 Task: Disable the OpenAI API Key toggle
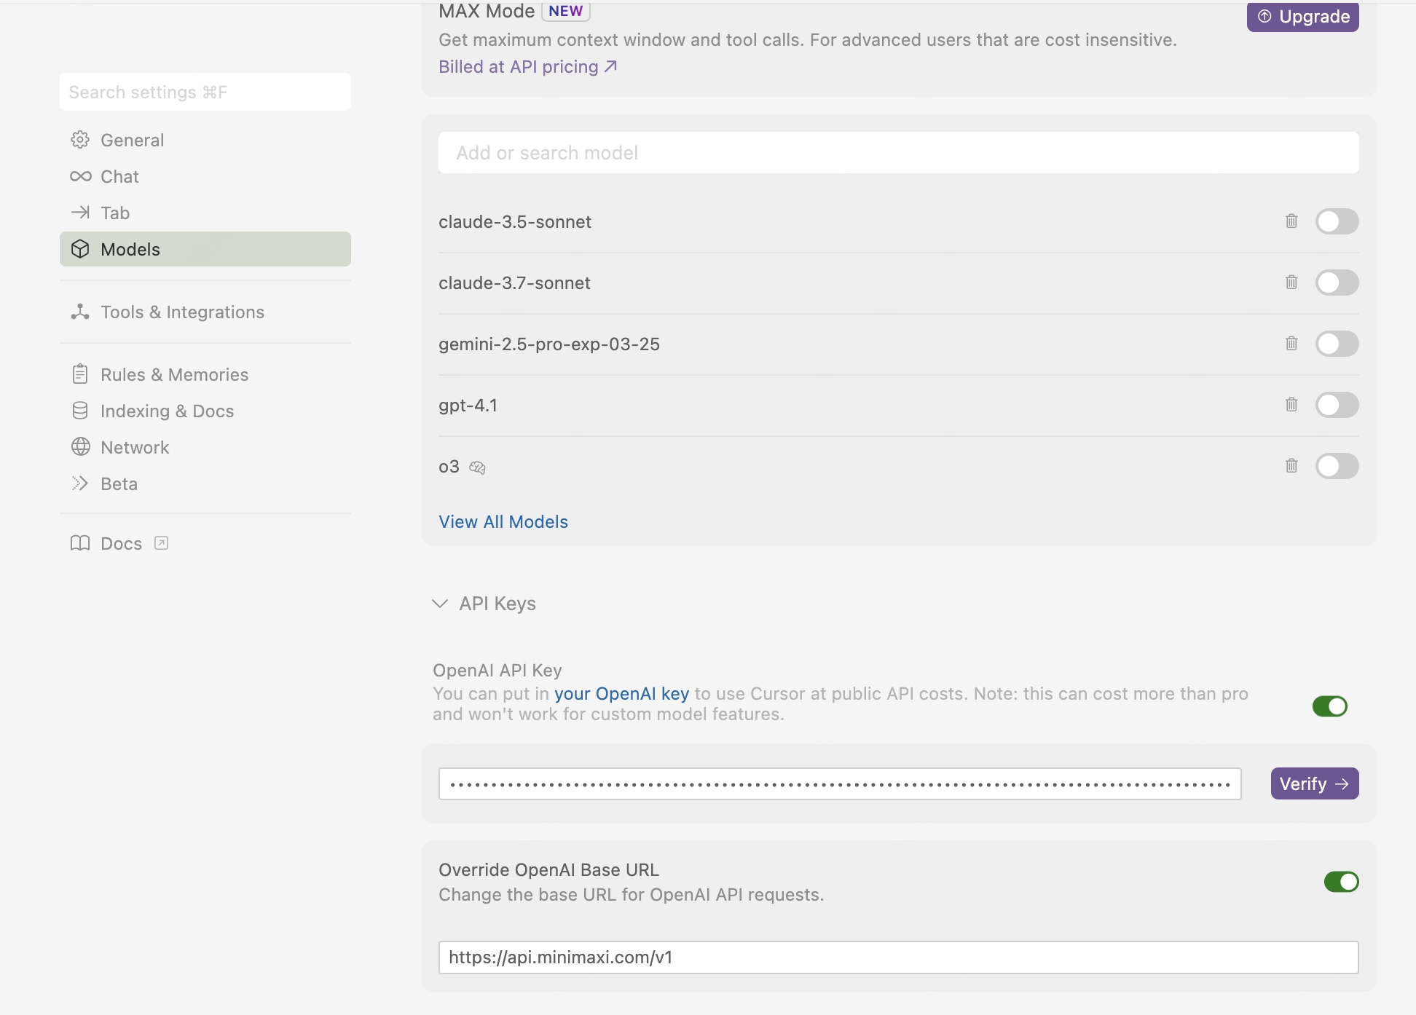(1329, 706)
